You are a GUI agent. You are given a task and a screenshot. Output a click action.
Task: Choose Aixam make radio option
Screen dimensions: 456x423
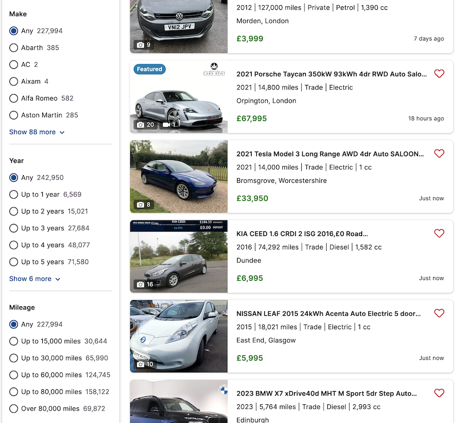tap(14, 81)
